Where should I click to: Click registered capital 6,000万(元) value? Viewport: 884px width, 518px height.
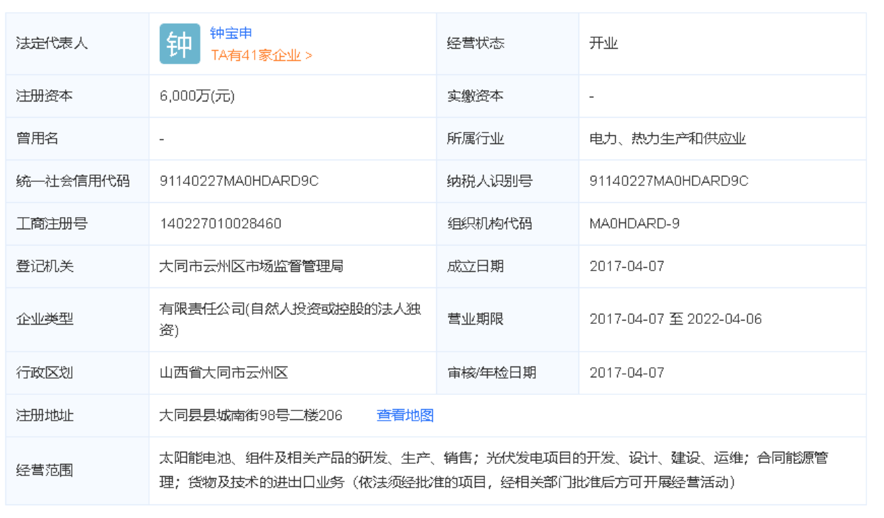(x=197, y=96)
